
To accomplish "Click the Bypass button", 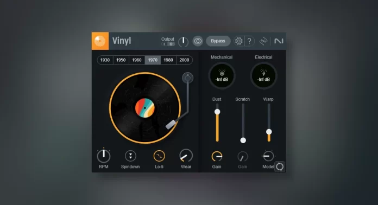I will pos(218,41).
